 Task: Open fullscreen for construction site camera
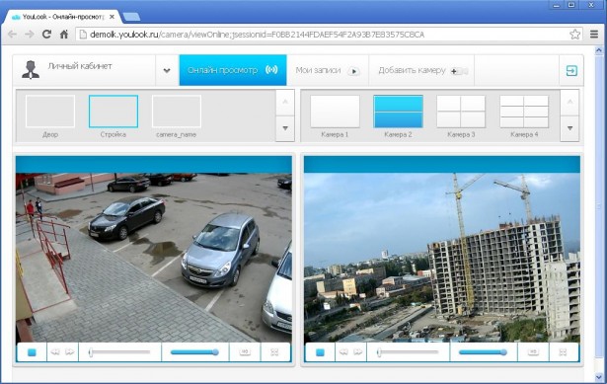(x=563, y=352)
